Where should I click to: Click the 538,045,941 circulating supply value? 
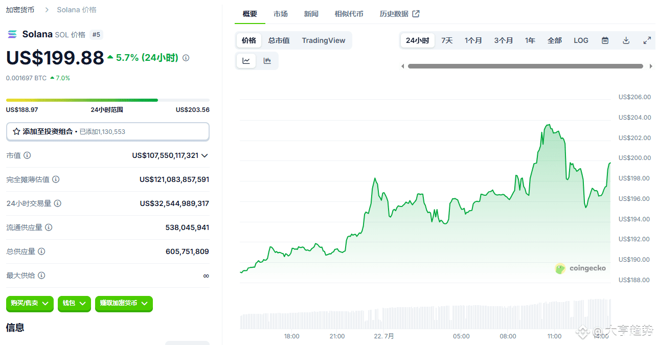(187, 227)
